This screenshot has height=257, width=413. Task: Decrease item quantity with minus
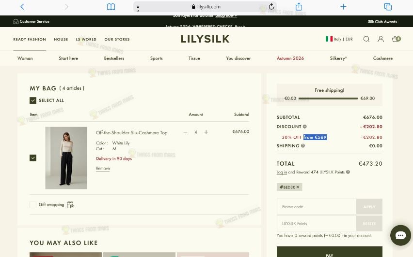click(x=186, y=132)
